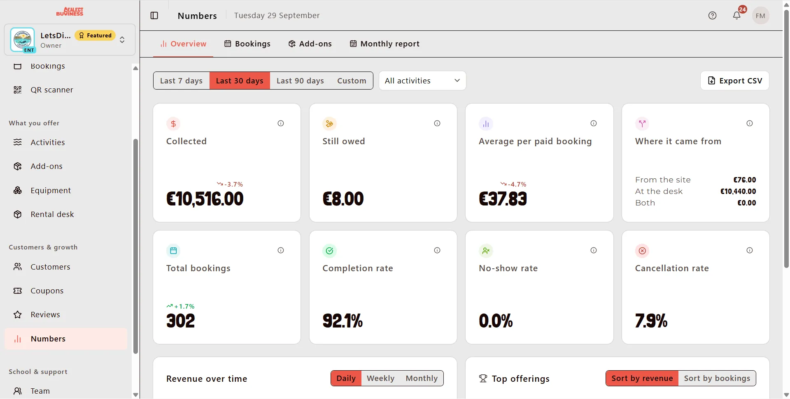Image resolution: width=790 pixels, height=399 pixels.
Task: Show info for the Collected card
Action: 281,123
